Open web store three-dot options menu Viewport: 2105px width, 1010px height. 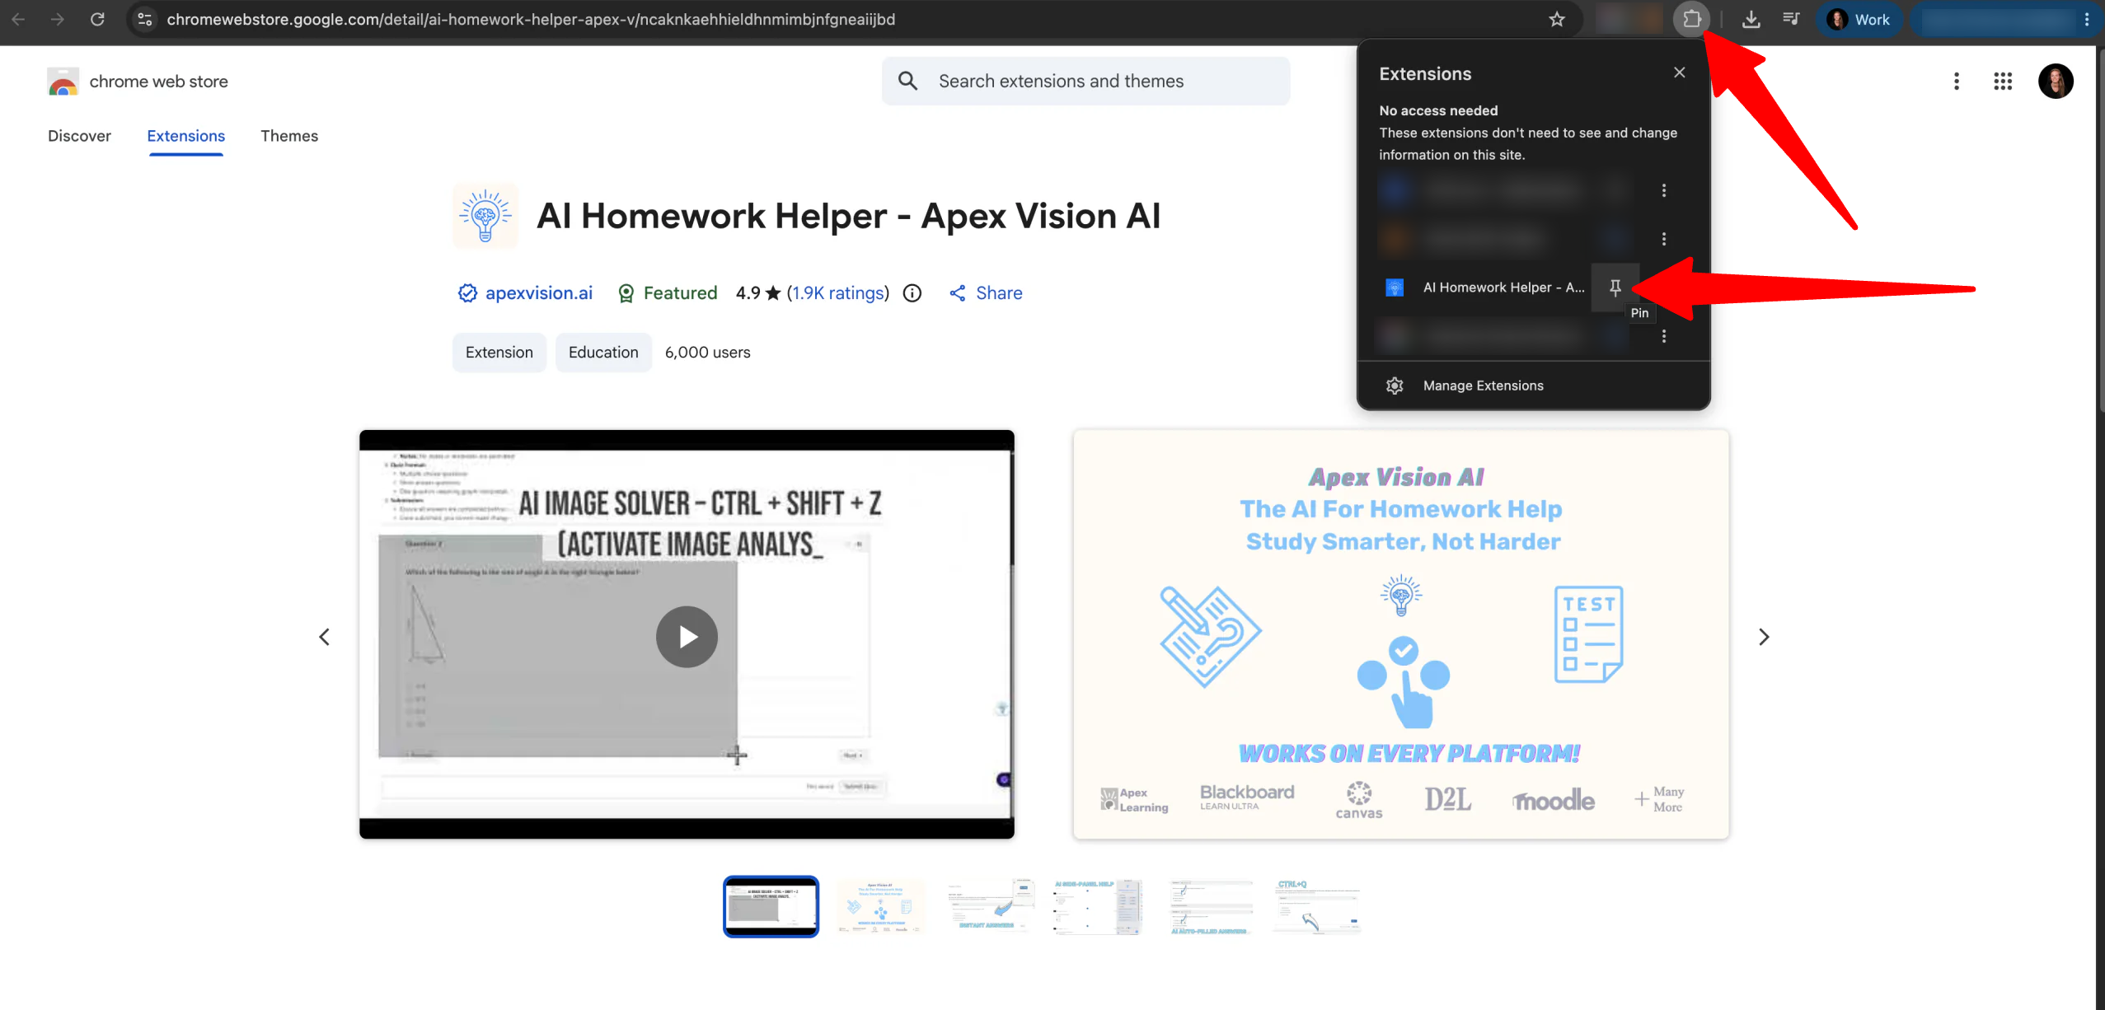pyautogui.click(x=1956, y=81)
